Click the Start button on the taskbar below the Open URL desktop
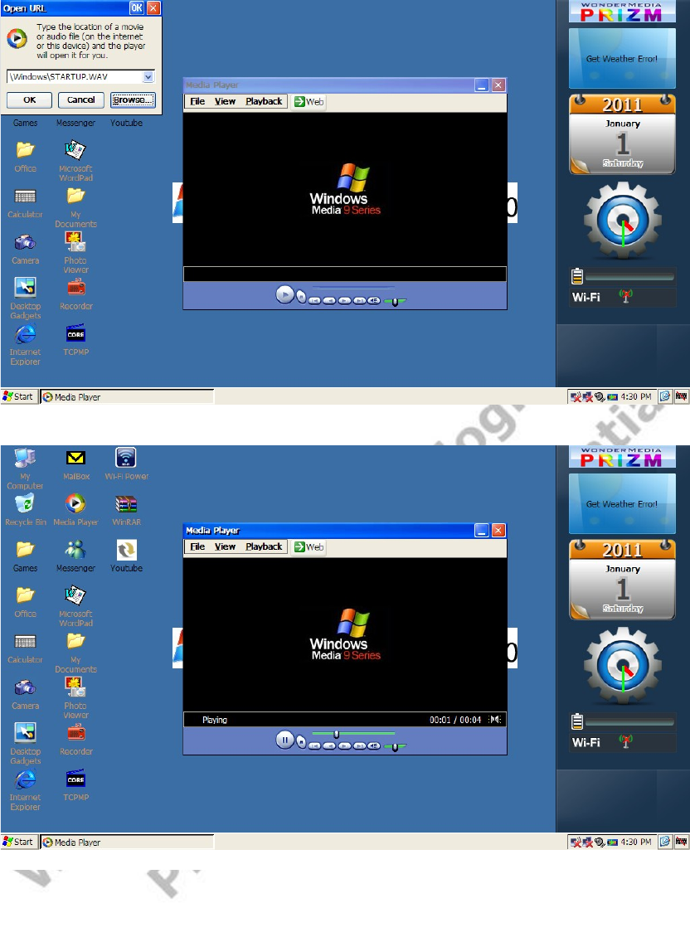 18,396
